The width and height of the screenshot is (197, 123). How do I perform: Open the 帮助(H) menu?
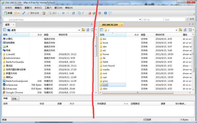pos(69,8)
